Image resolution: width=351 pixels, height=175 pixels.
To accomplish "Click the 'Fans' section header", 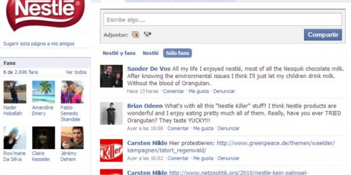I will pyautogui.click(x=45, y=63).
